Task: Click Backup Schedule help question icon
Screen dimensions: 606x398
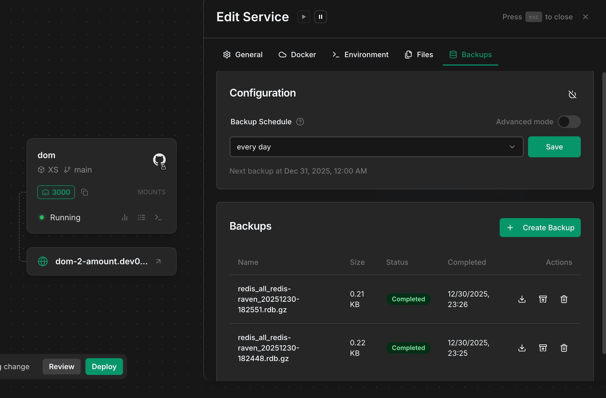Action: coord(300,122)
